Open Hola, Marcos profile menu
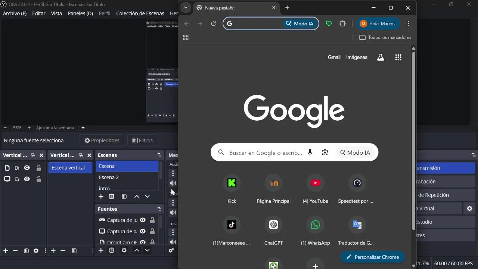 (x=378, y=24)
